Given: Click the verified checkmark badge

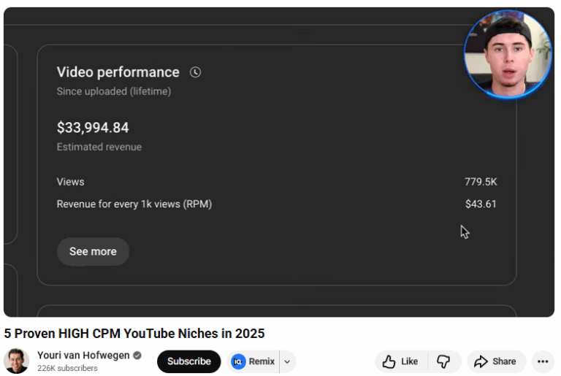Looking at the screenshot, I should [x=137, y=356].
